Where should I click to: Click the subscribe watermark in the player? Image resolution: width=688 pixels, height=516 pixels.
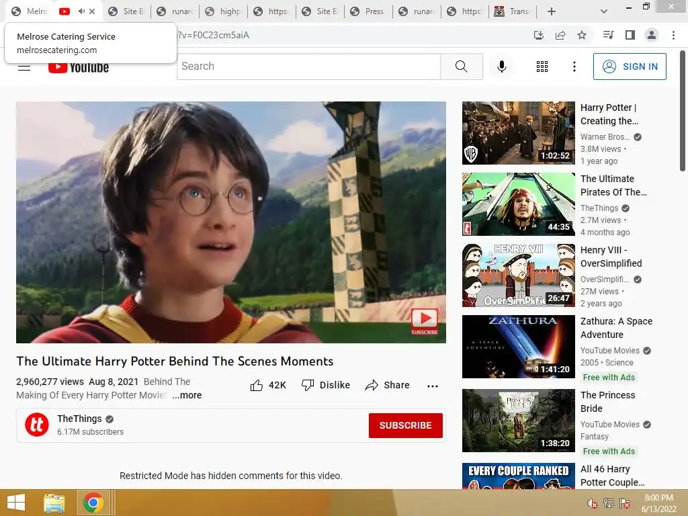(x=425, y=320)
